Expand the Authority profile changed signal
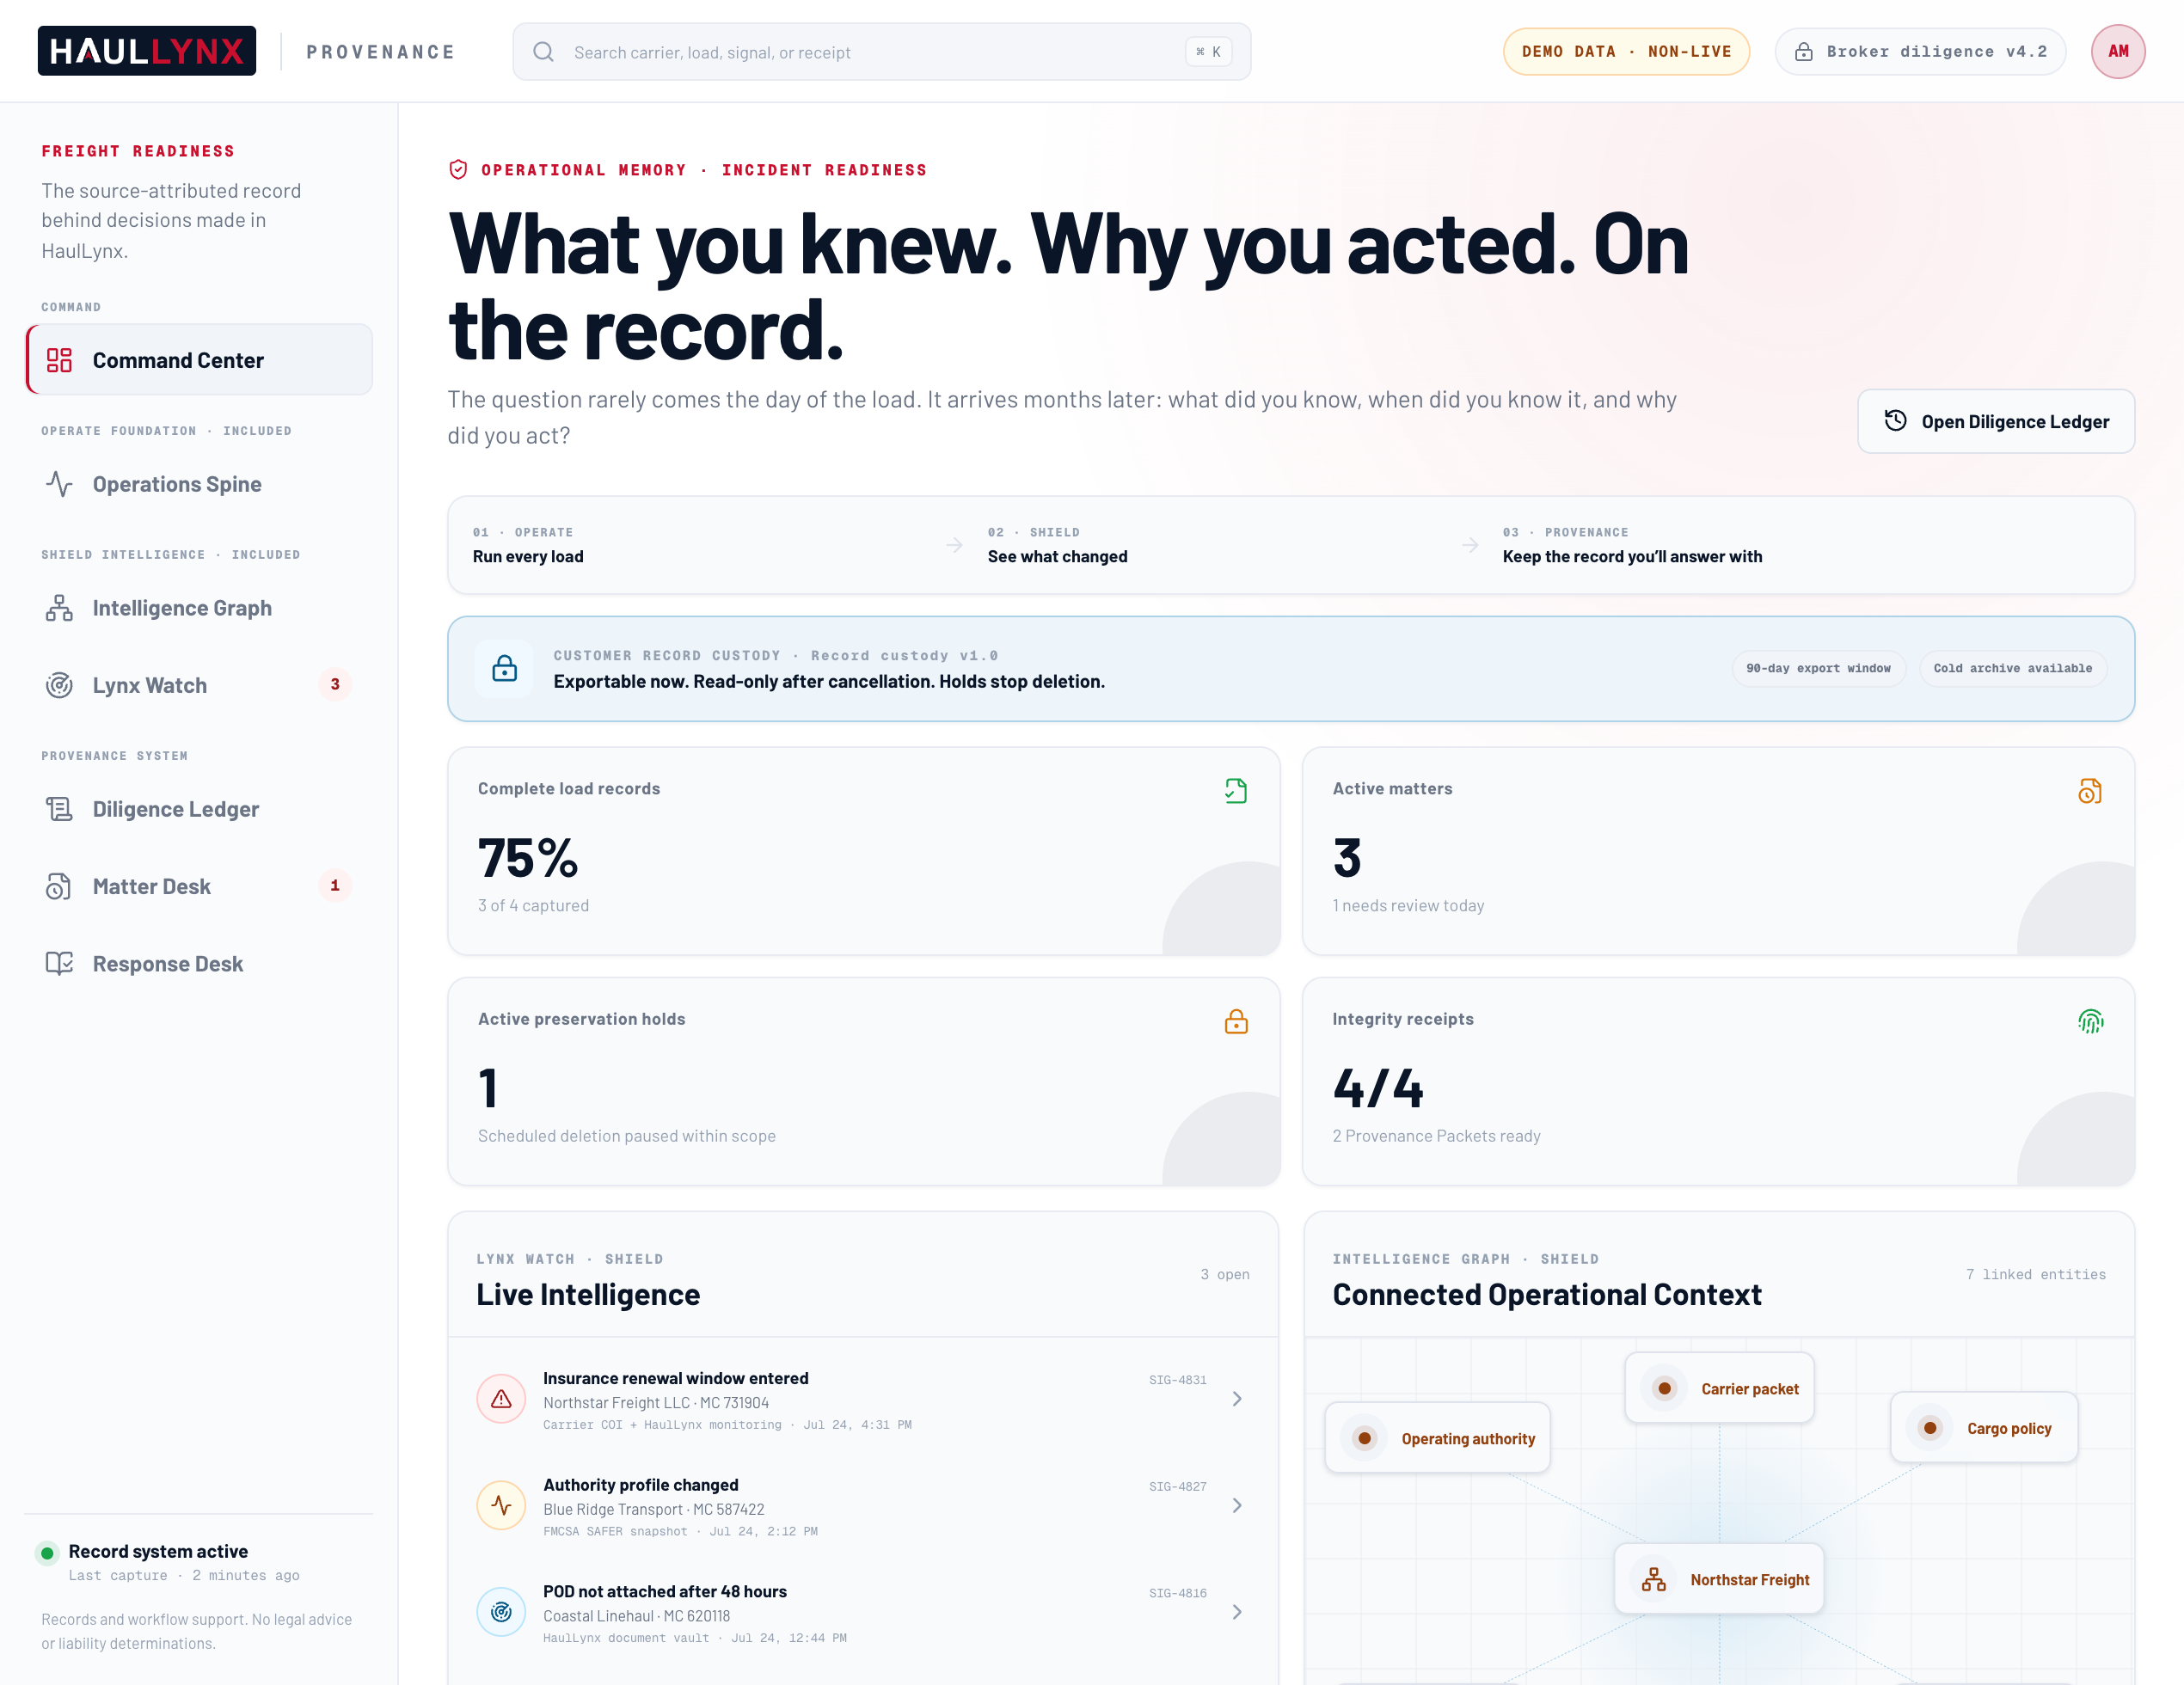Screen dimensions: 2184x1685 coord(1237,1505)
